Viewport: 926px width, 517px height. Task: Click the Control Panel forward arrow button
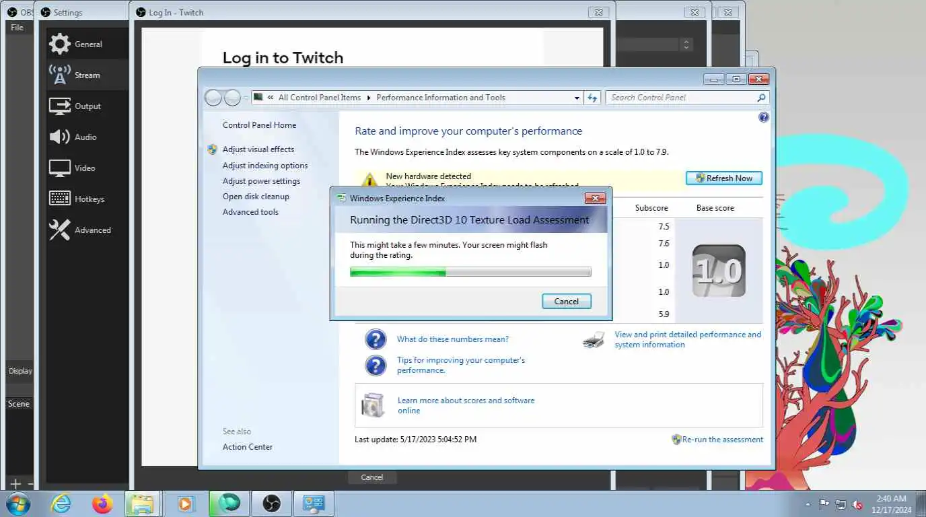coord(232,98)
